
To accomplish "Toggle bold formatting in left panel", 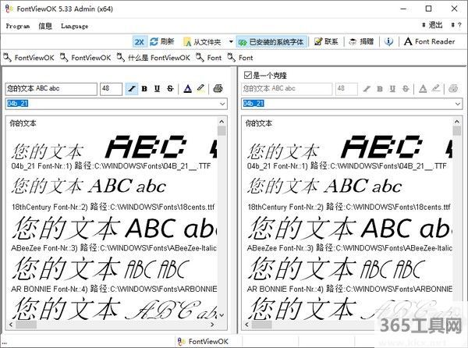I will tap(145, 89).
